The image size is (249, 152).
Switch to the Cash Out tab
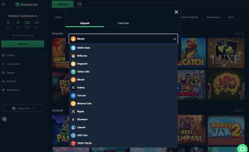123,23
